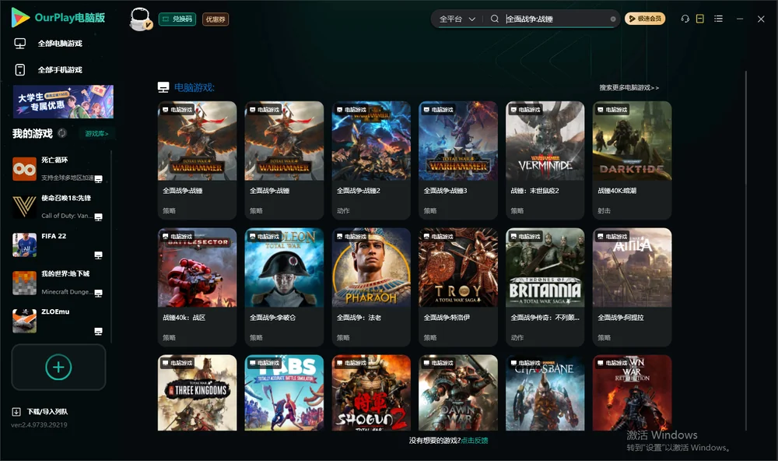This screenshot has height=461, width=778.
Task: Click the 大学生专属优惠 promo banner
Action: 63,101
